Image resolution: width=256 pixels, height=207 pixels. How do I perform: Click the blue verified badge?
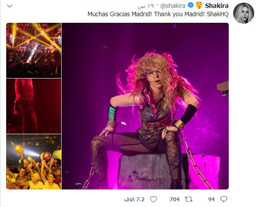coord(190,6)
